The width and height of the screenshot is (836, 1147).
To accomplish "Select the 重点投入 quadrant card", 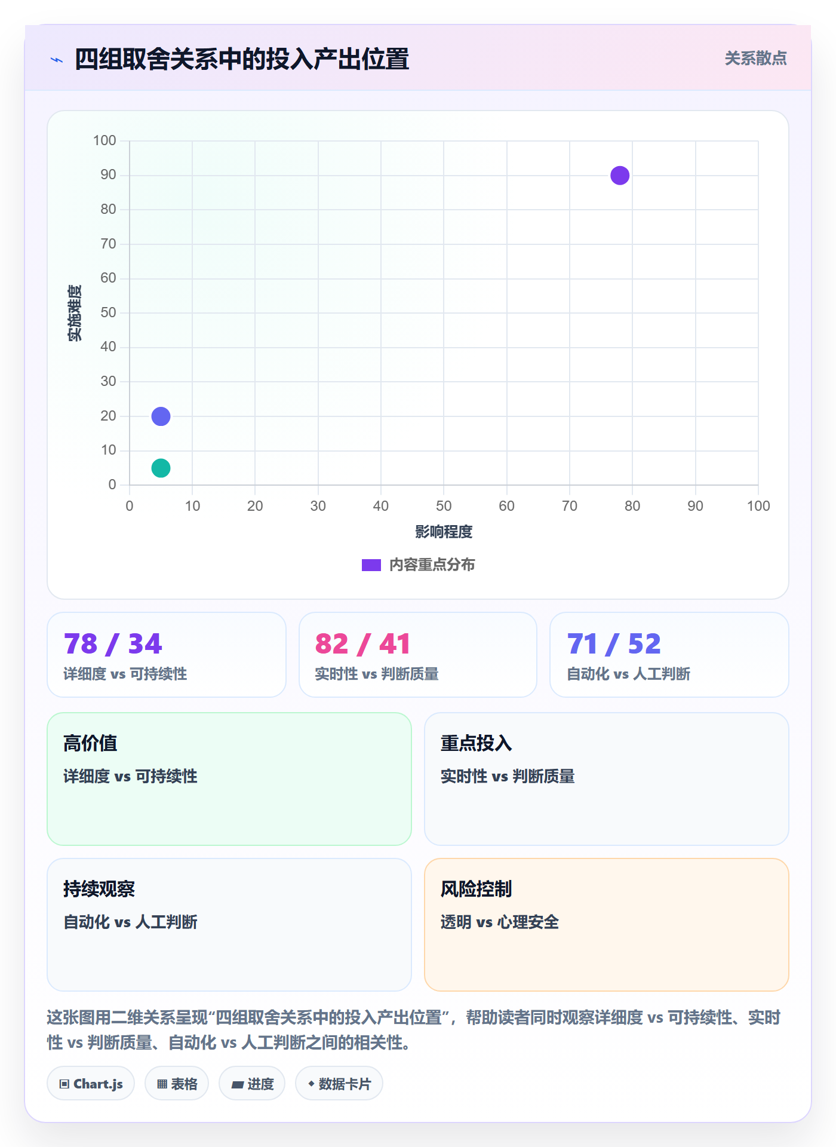I will [607, 779].
